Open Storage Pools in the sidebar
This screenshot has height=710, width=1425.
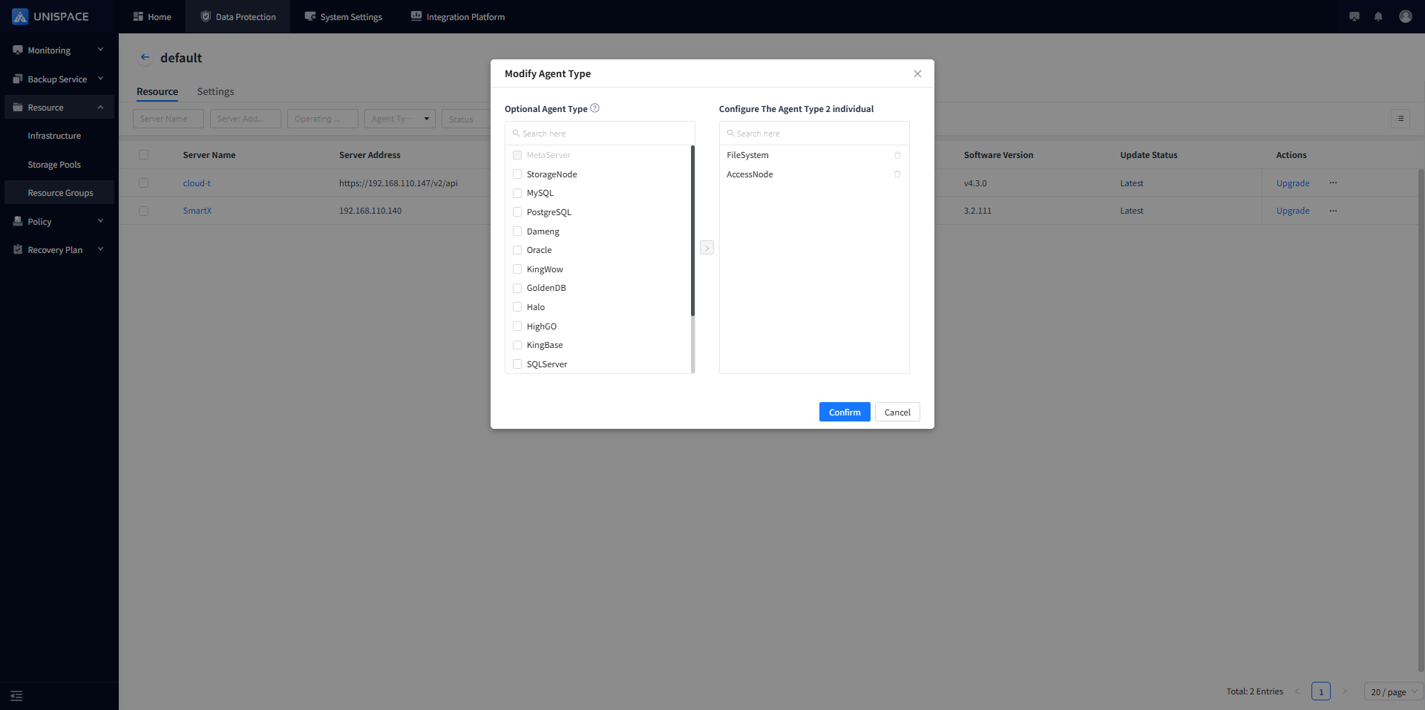coord(54,165)
